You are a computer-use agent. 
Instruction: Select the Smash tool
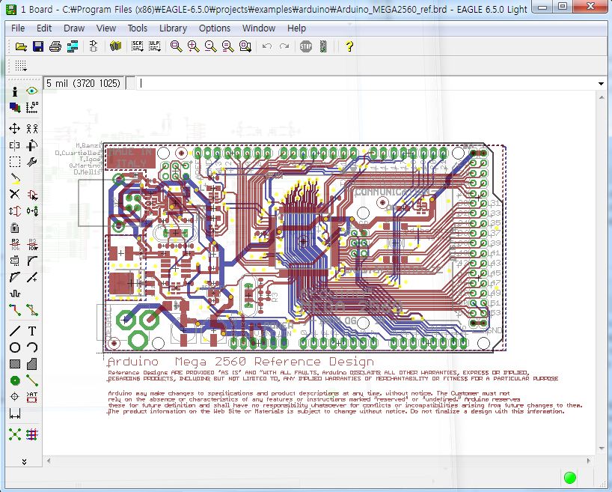tap(15, 261)
